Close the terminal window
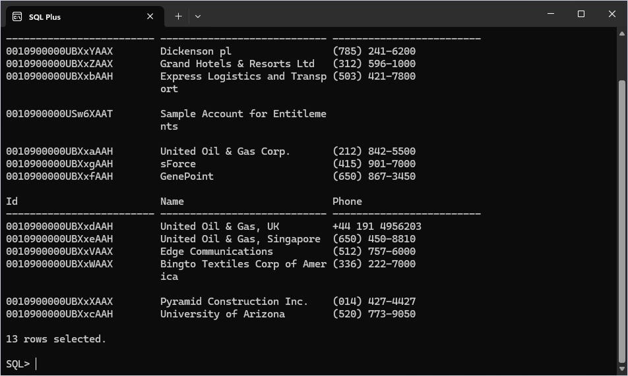The height and width of the screenshot is (376, 628). coord(612,14)
